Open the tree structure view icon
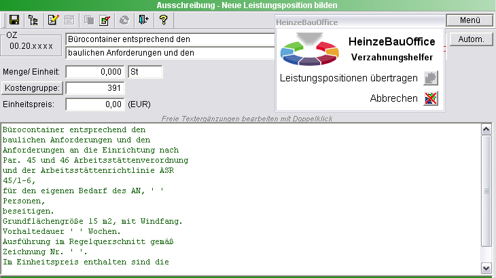496x278 pixels. 33,20
